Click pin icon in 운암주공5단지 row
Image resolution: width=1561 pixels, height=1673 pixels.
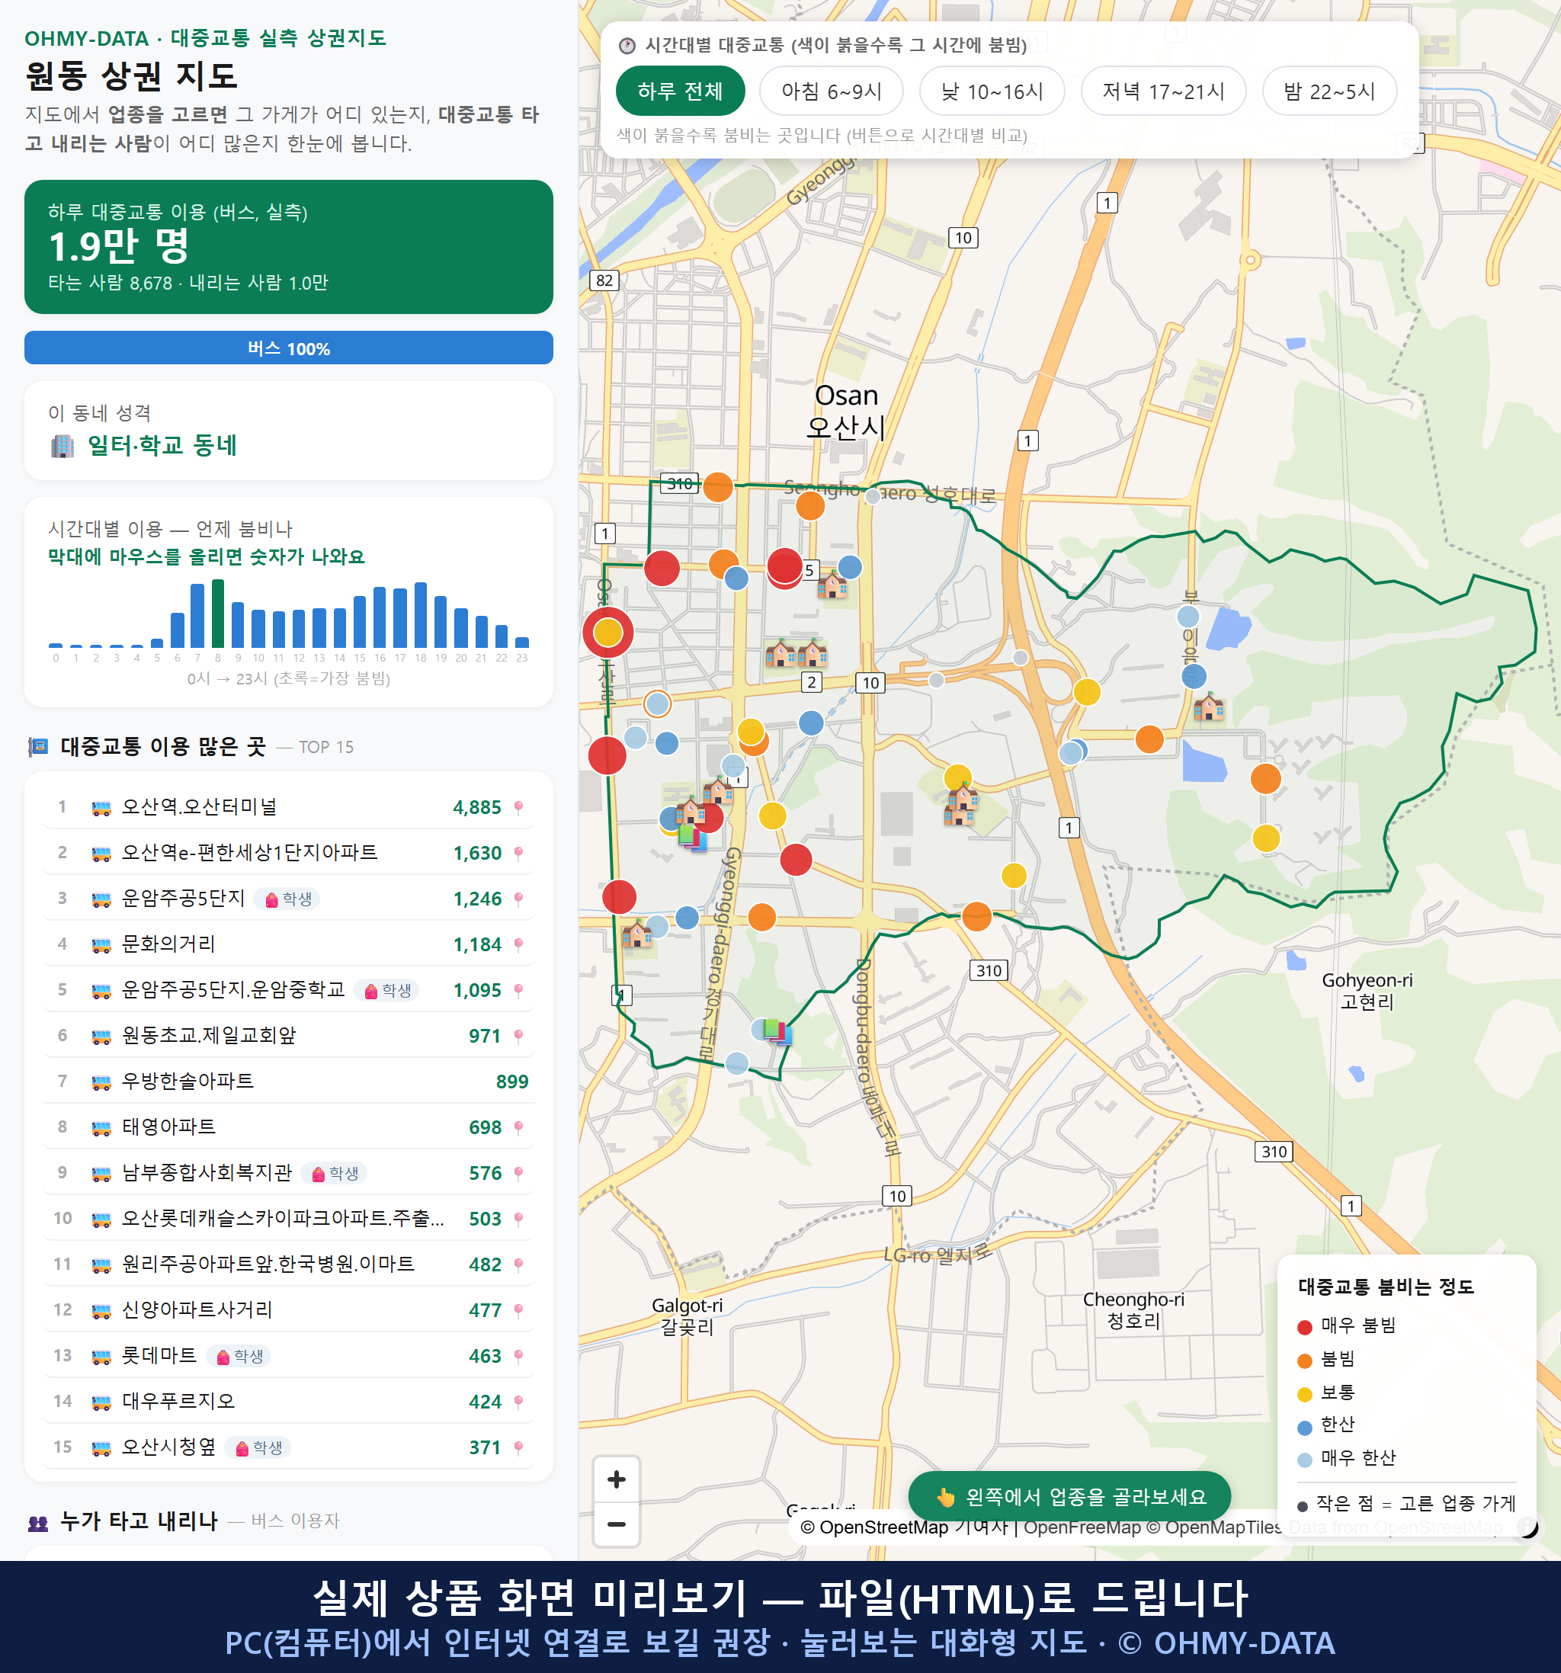click(518, 899)
